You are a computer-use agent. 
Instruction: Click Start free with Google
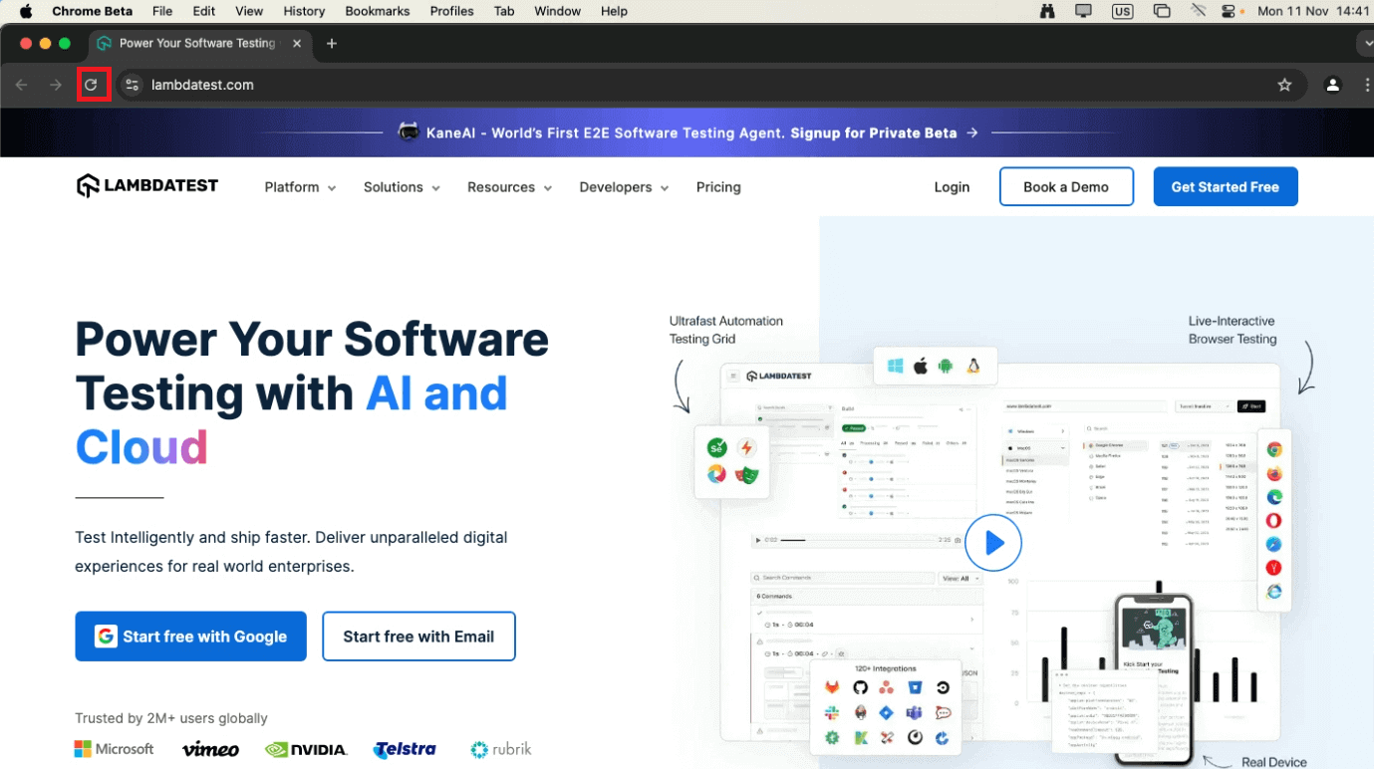190,637
